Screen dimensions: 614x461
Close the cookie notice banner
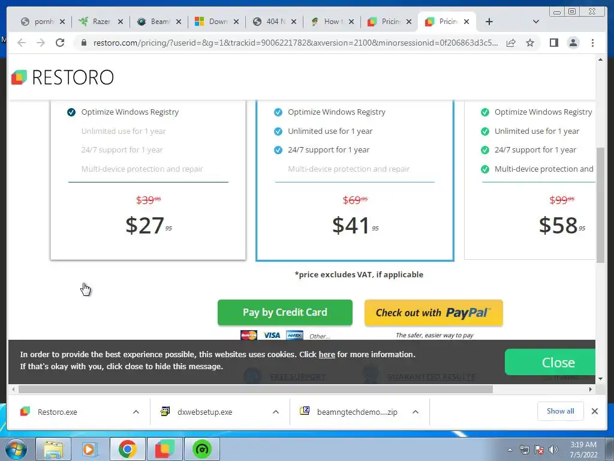[x=550, y=362]
